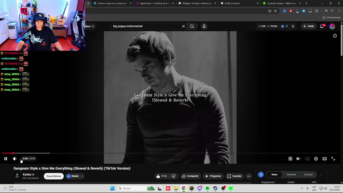Open Windows Start menu

click(112, 188)
